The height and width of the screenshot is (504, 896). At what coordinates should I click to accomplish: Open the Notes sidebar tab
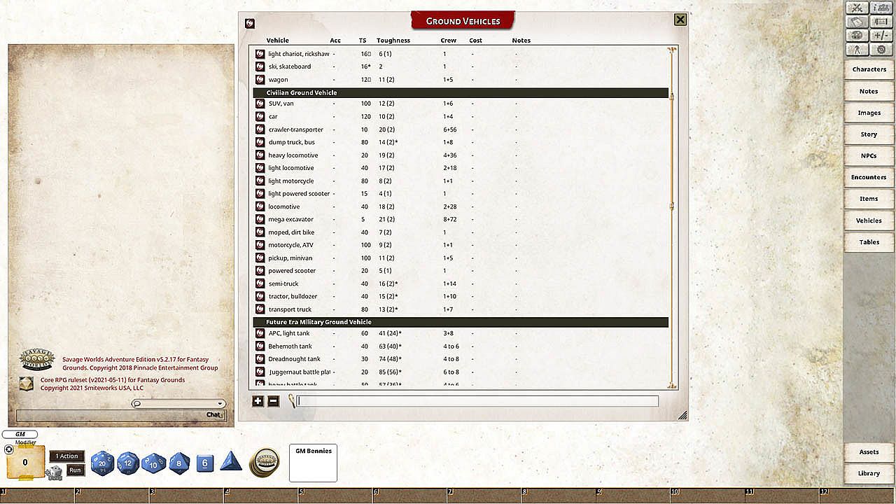(869, 91)
